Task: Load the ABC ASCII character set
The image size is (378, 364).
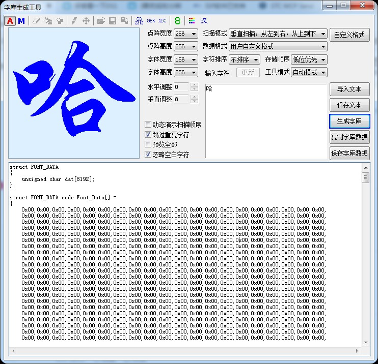Action: tap(162, 21)
